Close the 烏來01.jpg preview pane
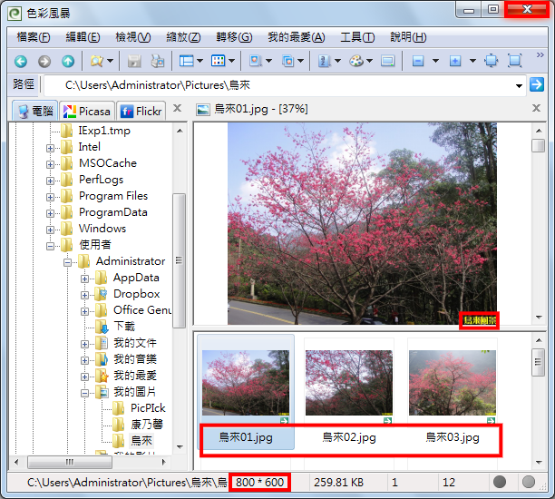Screen dimensions: 555x499 (536, 108)
